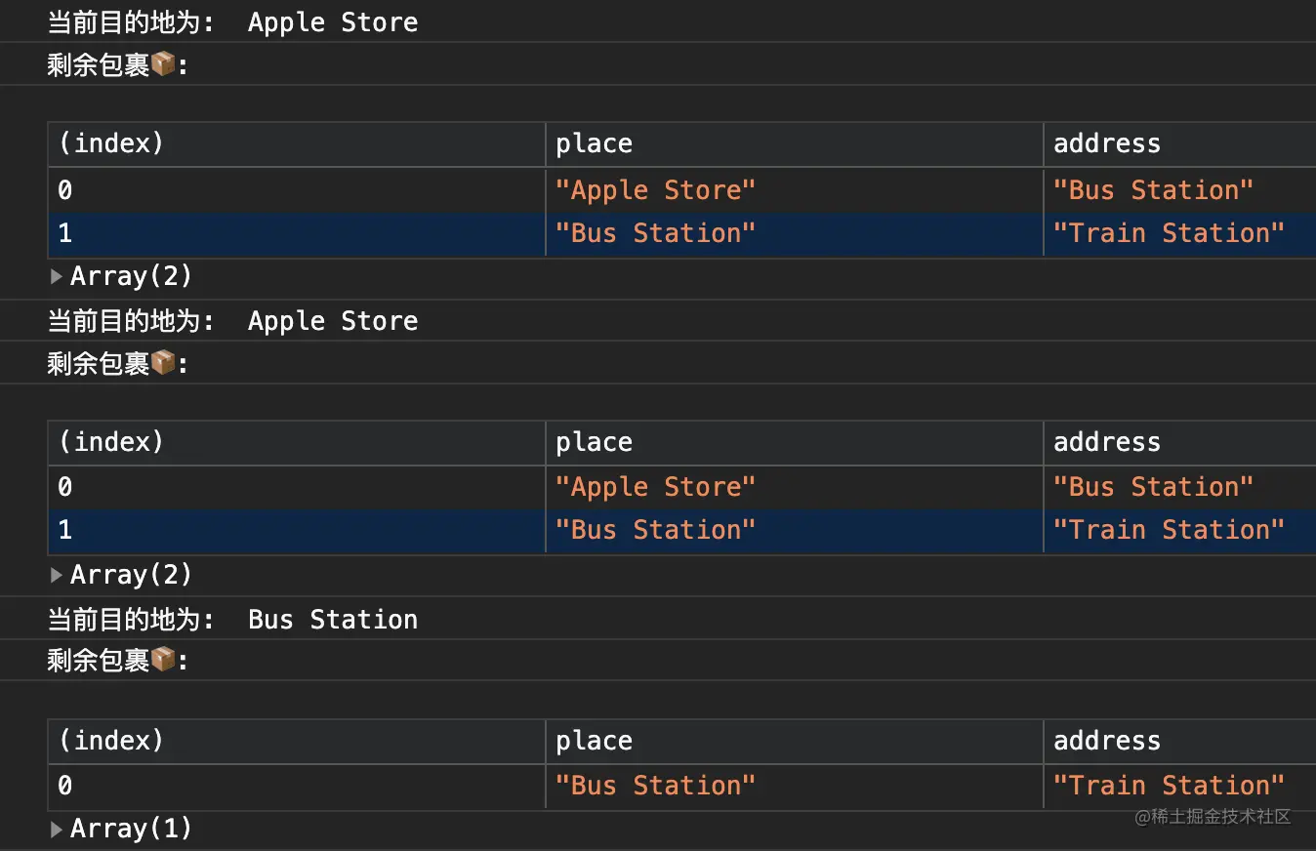Viewport: 1316px width, 851px height.
Task: Sort by the address header in the second table
Action: [1179, 443]
